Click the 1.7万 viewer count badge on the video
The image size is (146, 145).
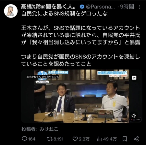[x=136, y=120]
